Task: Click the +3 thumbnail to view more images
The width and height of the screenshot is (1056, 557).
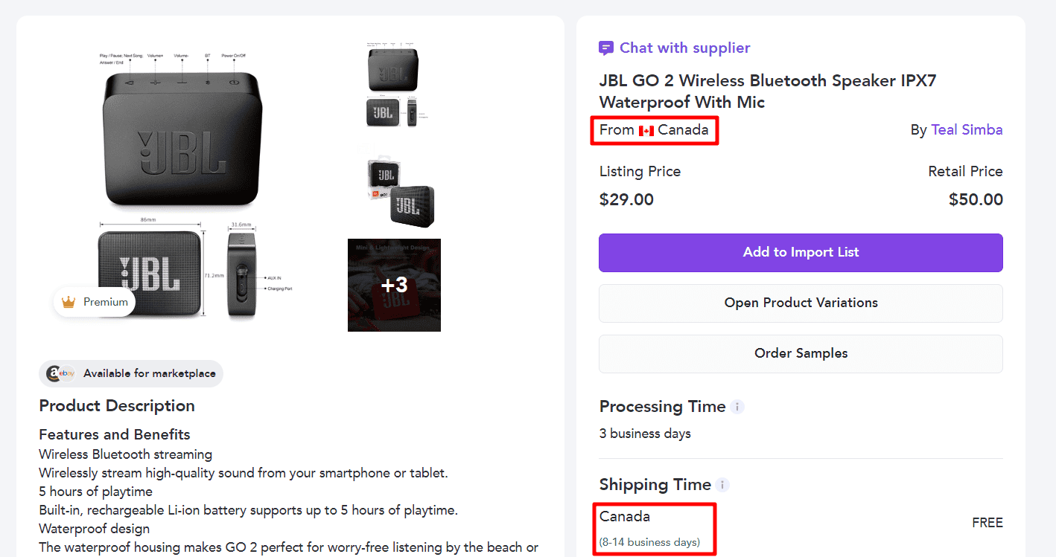Action: 394,285
